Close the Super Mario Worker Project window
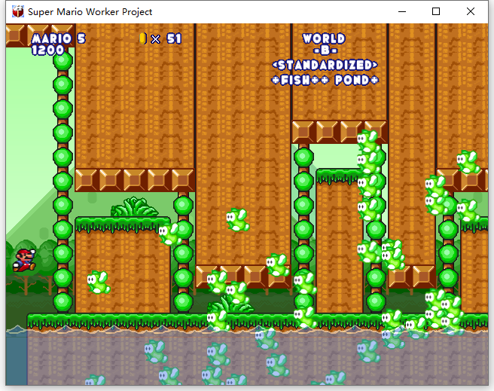Screen dimensions: 494x391 coord(471,11)
